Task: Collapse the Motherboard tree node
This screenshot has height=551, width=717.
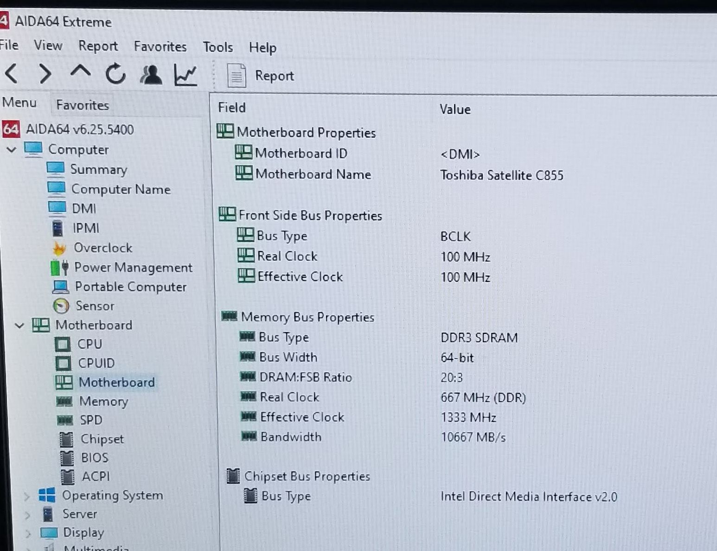Action: pyautogui.click(x=19, y=326)
